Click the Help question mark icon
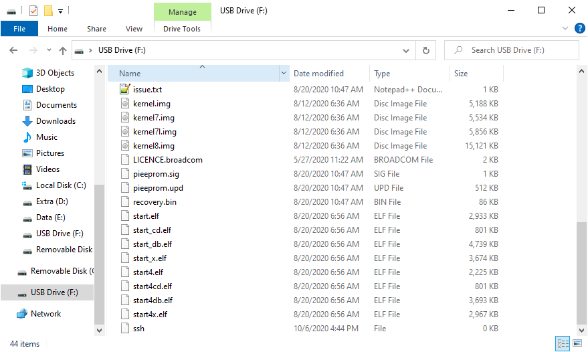 579,28
